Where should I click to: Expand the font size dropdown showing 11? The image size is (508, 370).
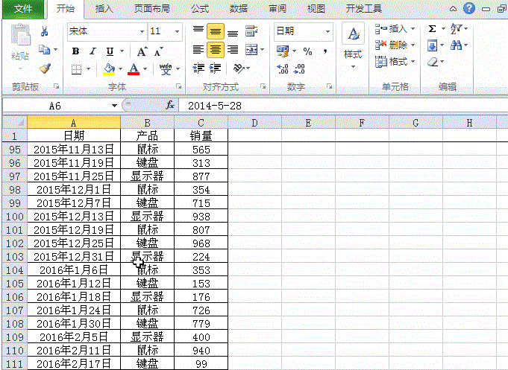pos(177,32)
